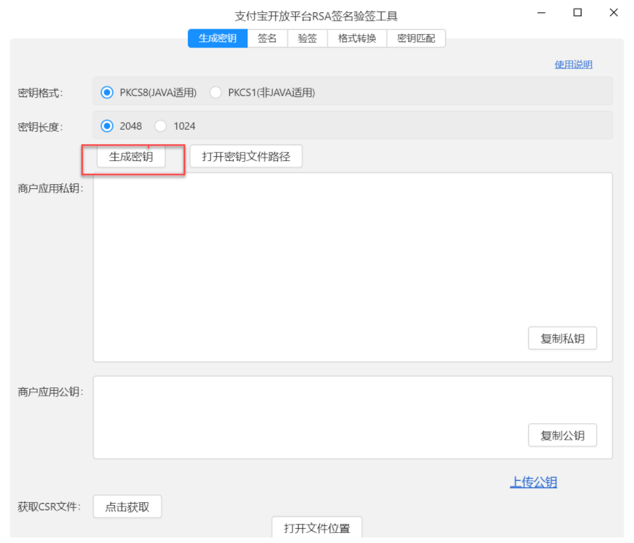Open the 使用说明 link
This screenshot has width=634, height=543.
coord(573,65)
